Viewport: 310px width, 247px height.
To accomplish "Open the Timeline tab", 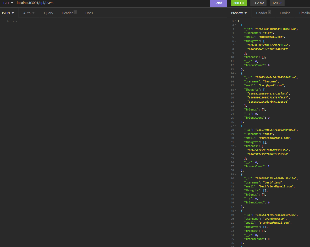I will [304, 13].
